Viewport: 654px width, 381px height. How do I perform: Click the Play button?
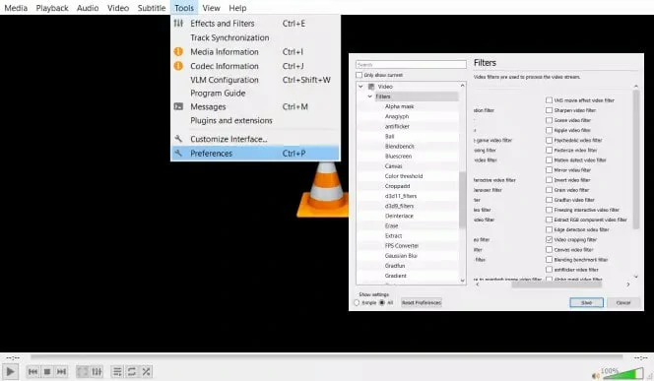(10, 371)
